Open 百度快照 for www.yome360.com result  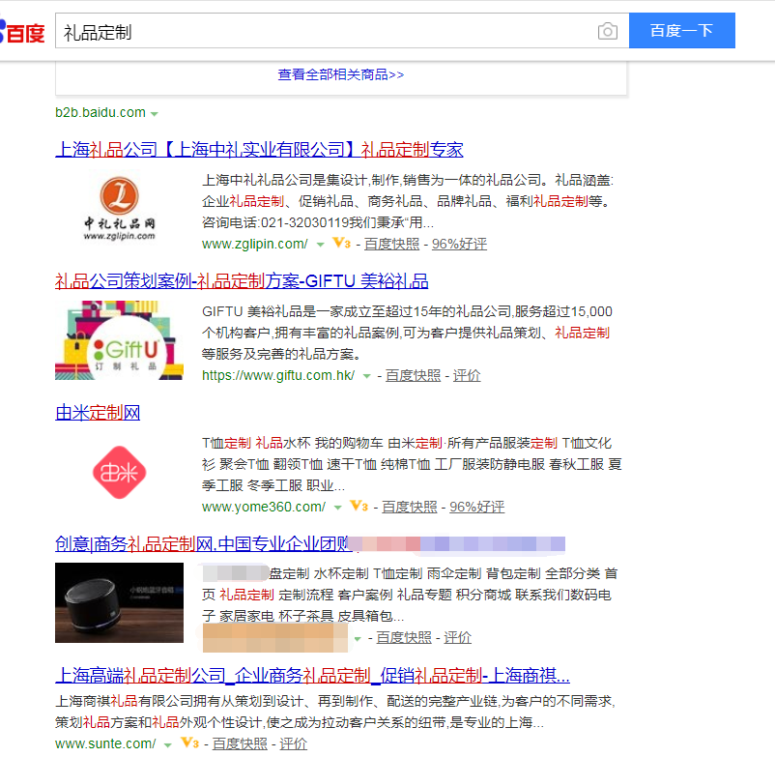(x=410, y=507)
